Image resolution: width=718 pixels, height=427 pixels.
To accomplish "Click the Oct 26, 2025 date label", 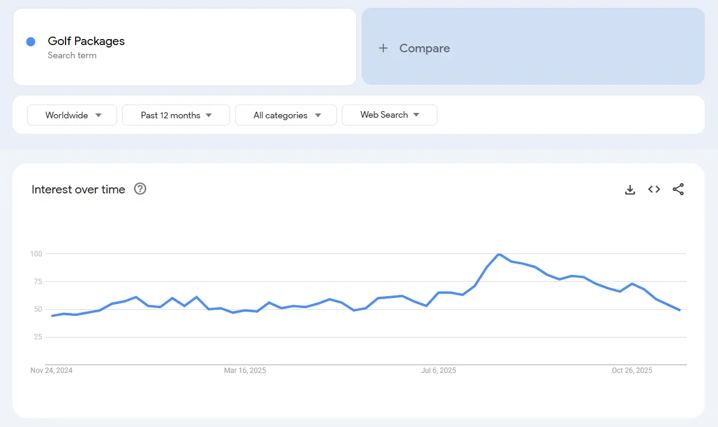I will (x=631, y=371).
